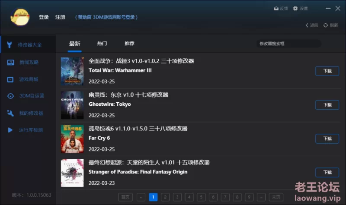Image resolution: width=346 pixels, height=205 pixels.
Task: Select 我的修改器 in the sidebar
Action: [31, 113]
